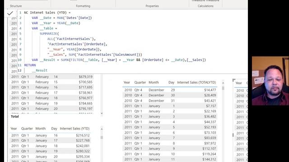Select the $144,312 value in TOTALYTD table

tap(209, 159)
